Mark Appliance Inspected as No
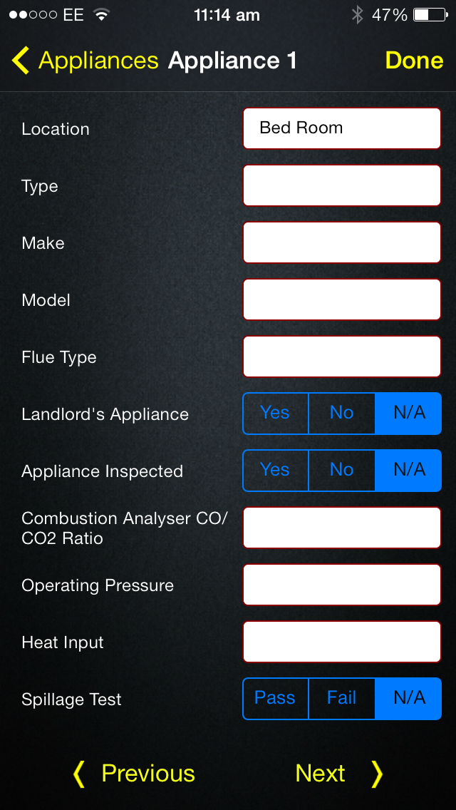 [x=341, y=471]
